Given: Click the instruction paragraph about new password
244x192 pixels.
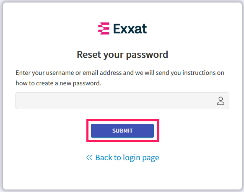Looking at the screenshot, I should (120, 78).
